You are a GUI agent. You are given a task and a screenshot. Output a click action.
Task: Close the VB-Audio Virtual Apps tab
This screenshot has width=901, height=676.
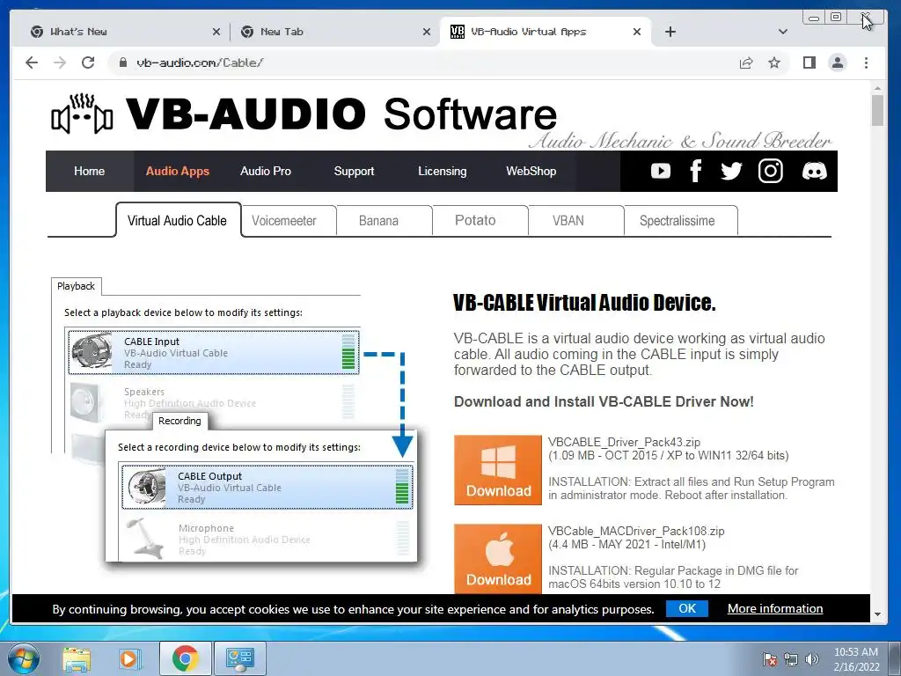point(637,32)
